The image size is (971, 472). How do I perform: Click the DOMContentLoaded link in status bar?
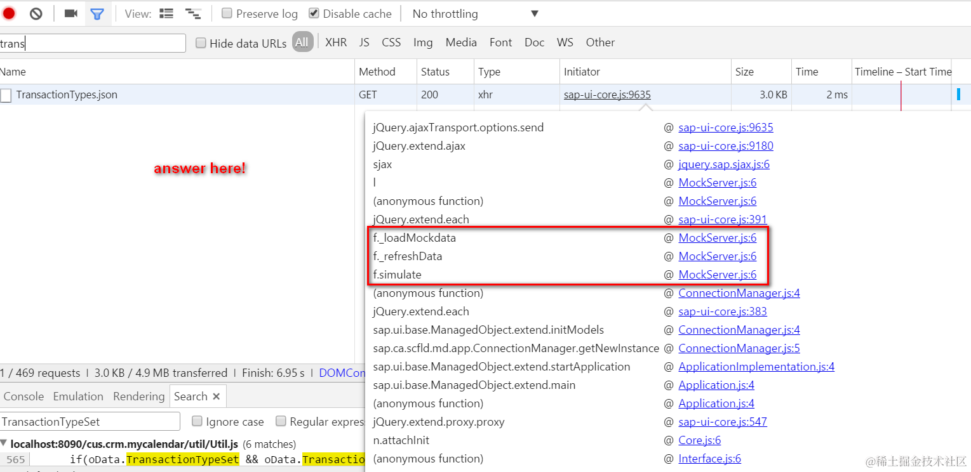[x=342, y=373]
